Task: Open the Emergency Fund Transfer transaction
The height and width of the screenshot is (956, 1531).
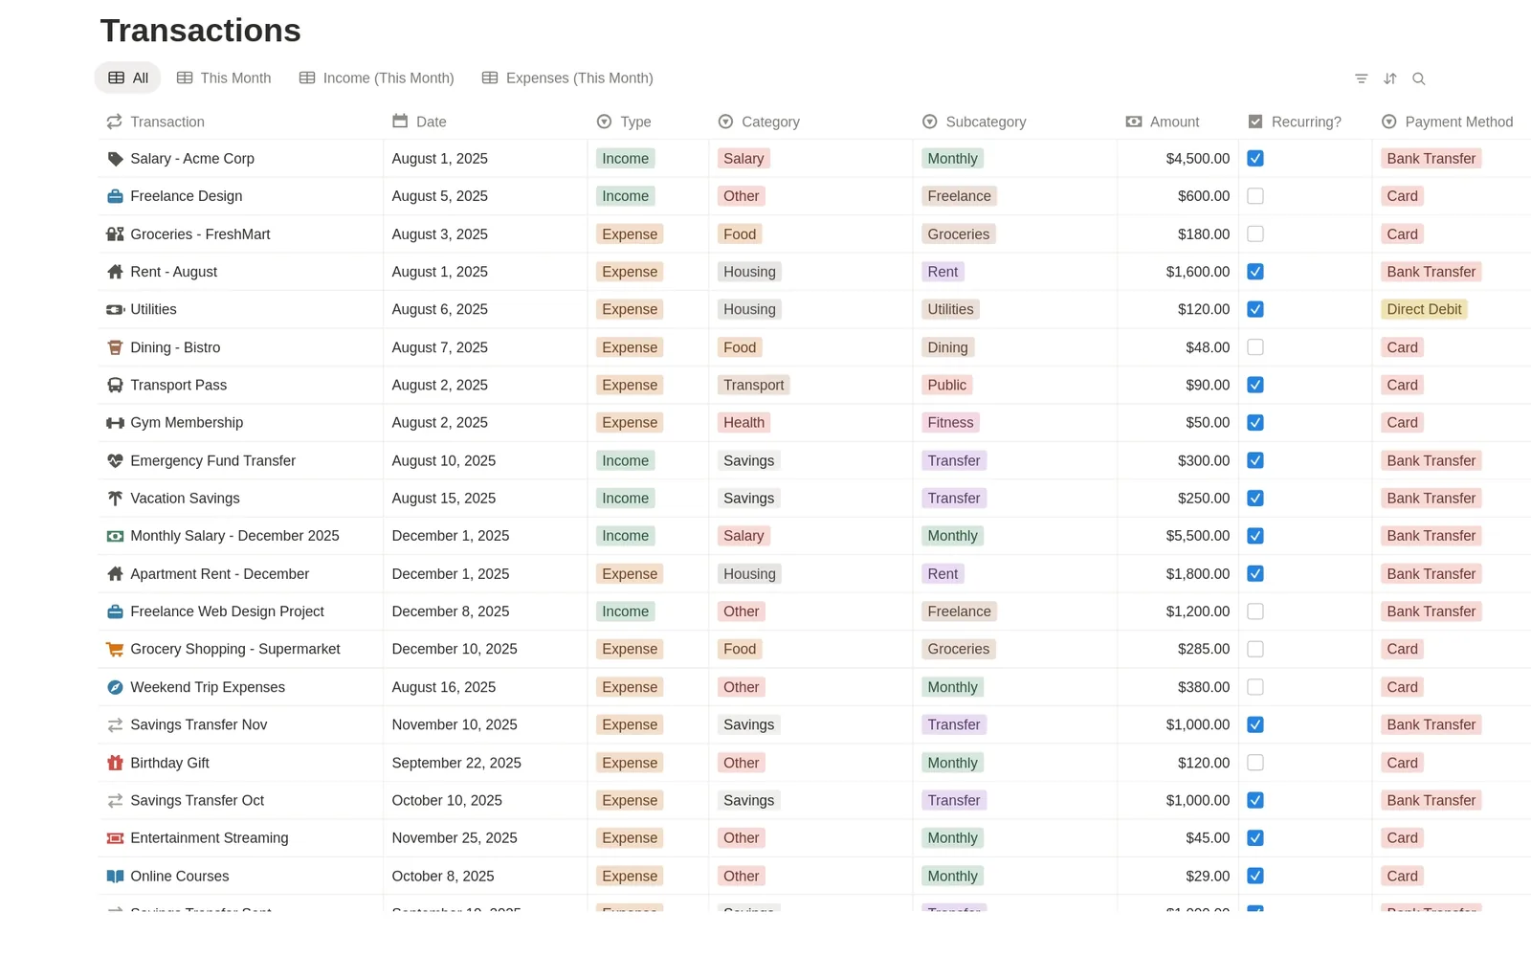Action: pos(212,460)
